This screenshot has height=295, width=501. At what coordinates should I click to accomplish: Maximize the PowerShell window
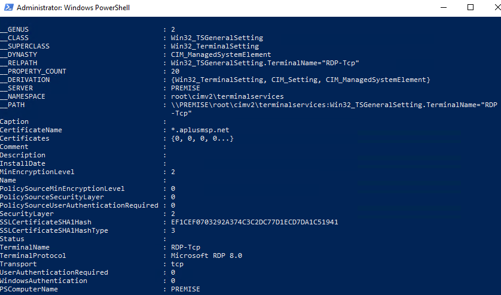[471, 8]
